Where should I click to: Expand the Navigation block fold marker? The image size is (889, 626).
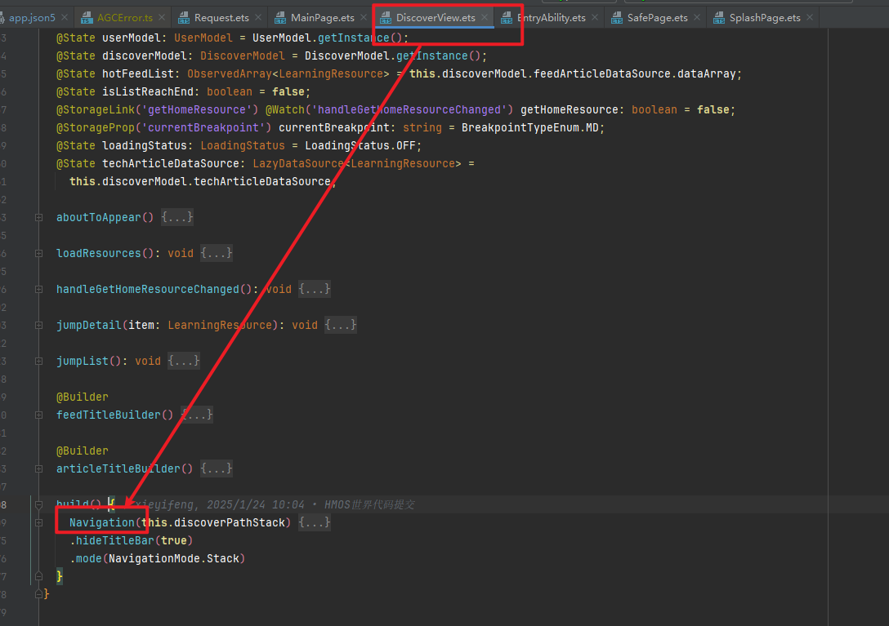tap(38, 522)
